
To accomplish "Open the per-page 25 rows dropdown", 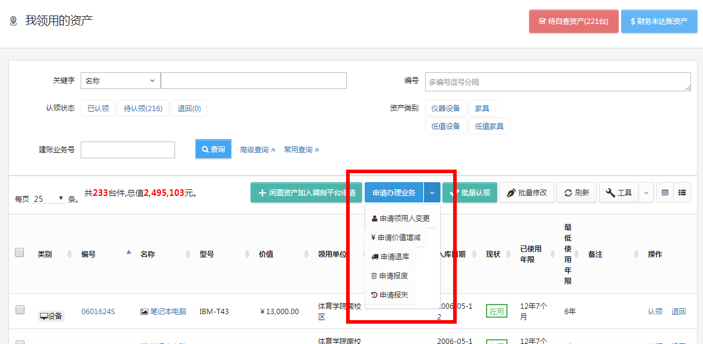I will point(49,198).
